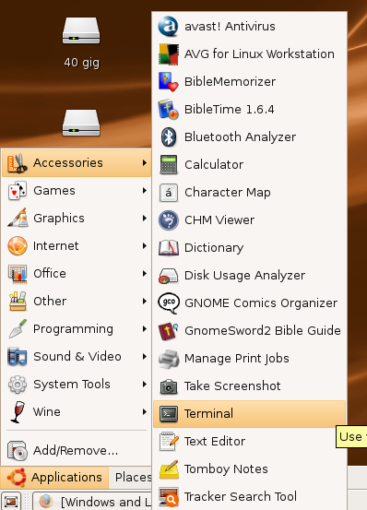Click the Wine glass icon
This screenshot has width=367, height=510.
click(18, 411)
